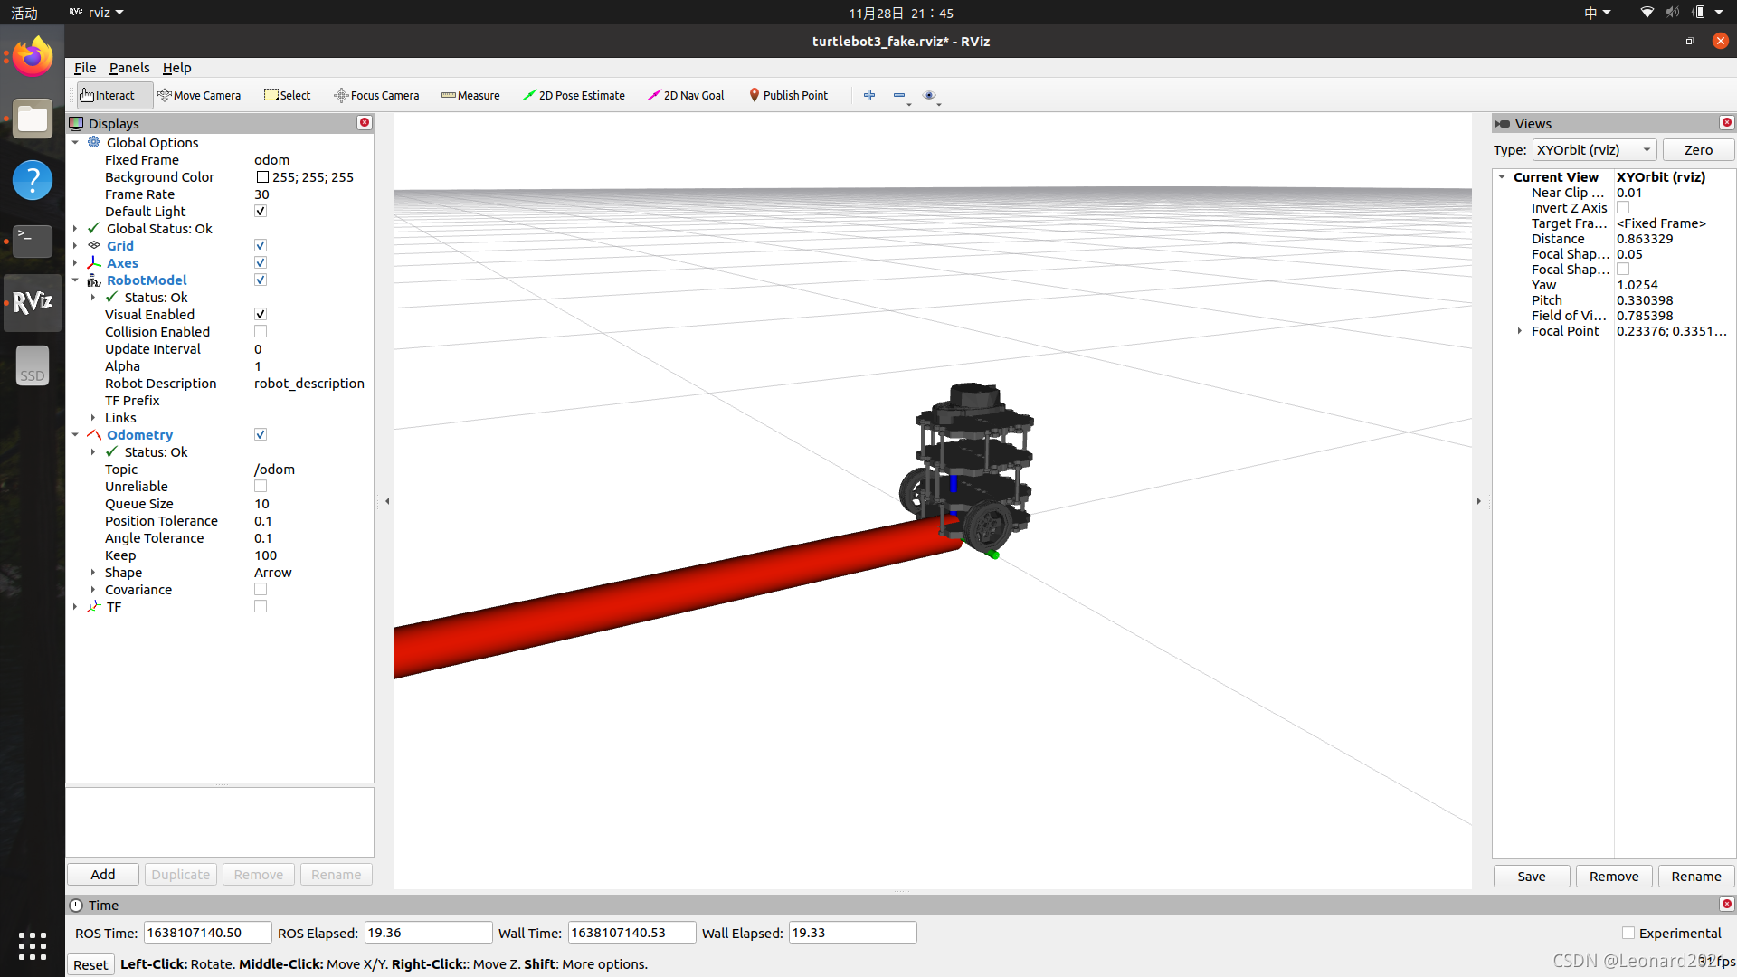Viewport: 1737px width, 977px height.
Task: Enable Collision Enabled checkbox
Action: click(261, 332)
